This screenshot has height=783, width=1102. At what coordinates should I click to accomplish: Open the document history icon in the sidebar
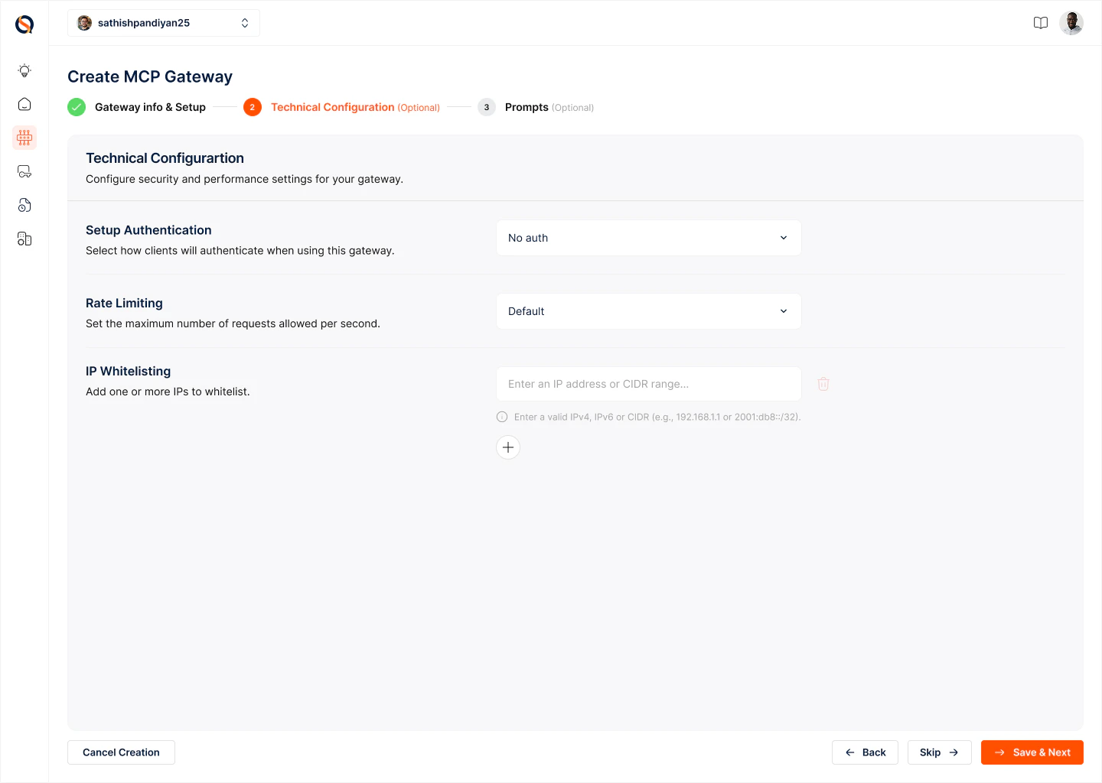point(24,204)
